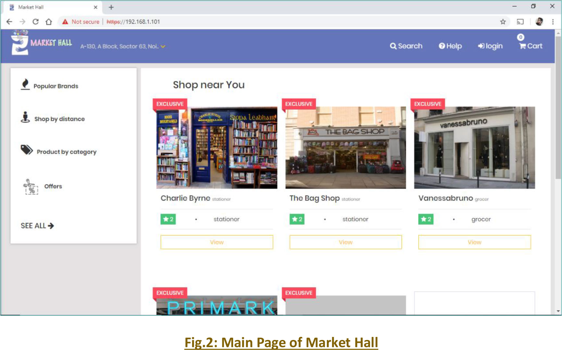Open the Search link in header
This screenshot has height=350, width=562.
point(406,46)
